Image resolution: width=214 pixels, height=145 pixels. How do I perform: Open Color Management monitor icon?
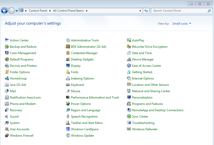(7, 53)
